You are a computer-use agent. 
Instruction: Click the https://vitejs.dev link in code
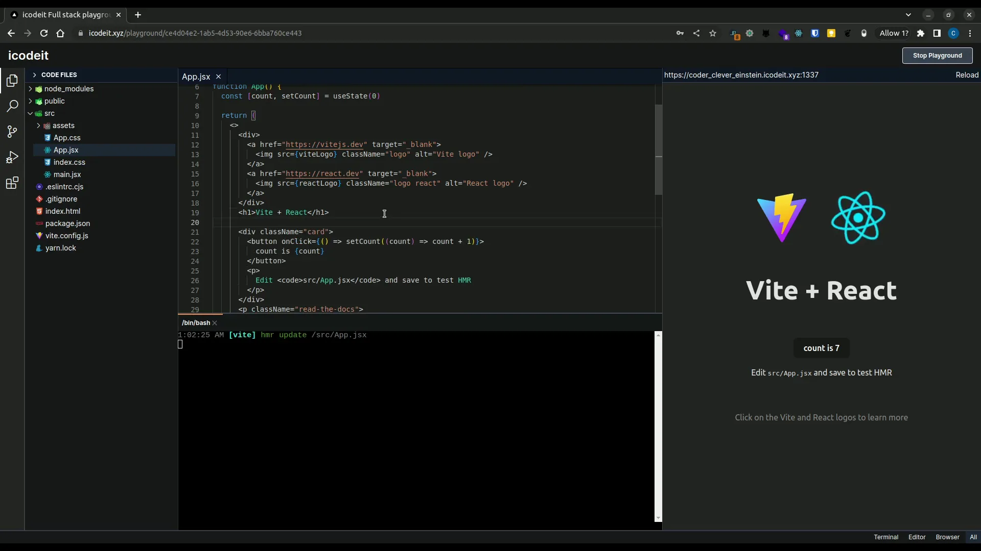click(324, 144)
